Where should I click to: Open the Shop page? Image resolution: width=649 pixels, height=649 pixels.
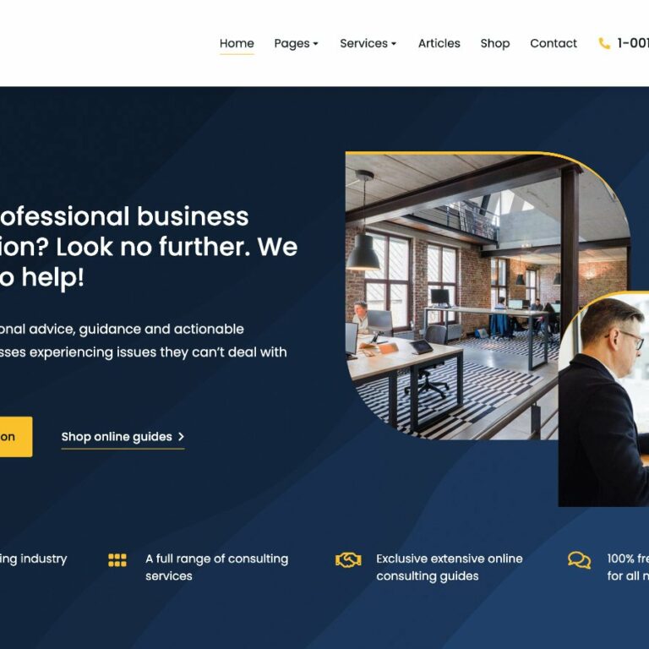click(x=495, y=43)
